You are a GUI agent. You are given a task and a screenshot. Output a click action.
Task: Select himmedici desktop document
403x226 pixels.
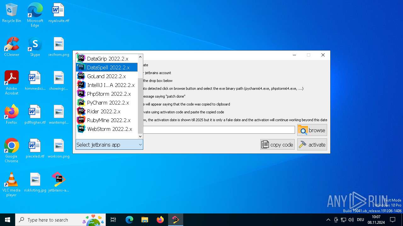pyautogui.click(x=35, y=81)
